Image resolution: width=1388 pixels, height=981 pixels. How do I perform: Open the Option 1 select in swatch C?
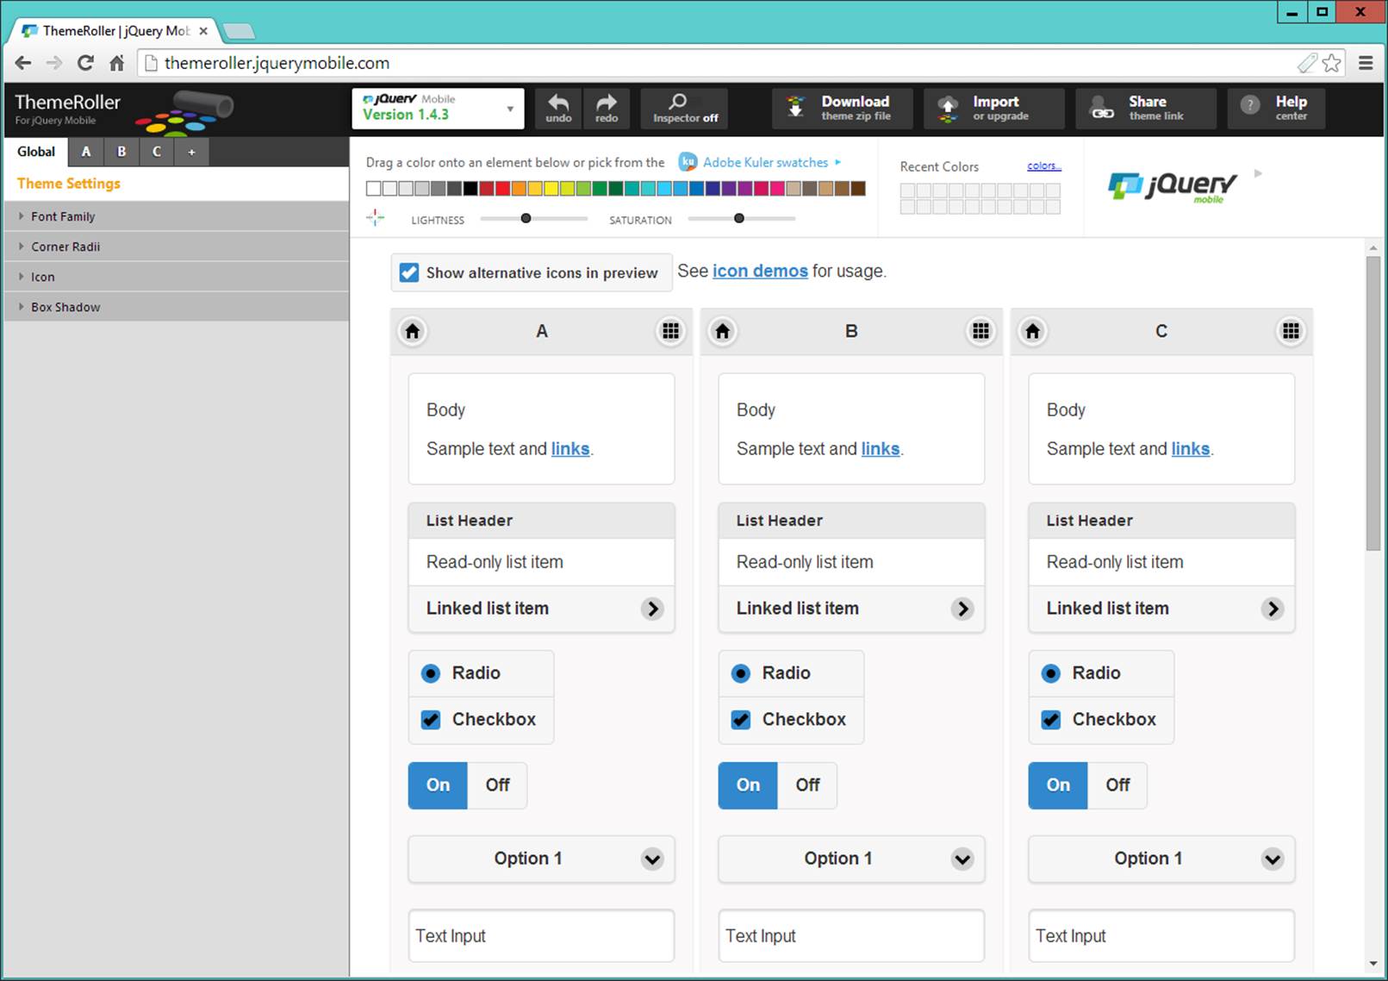point(1161,859)
